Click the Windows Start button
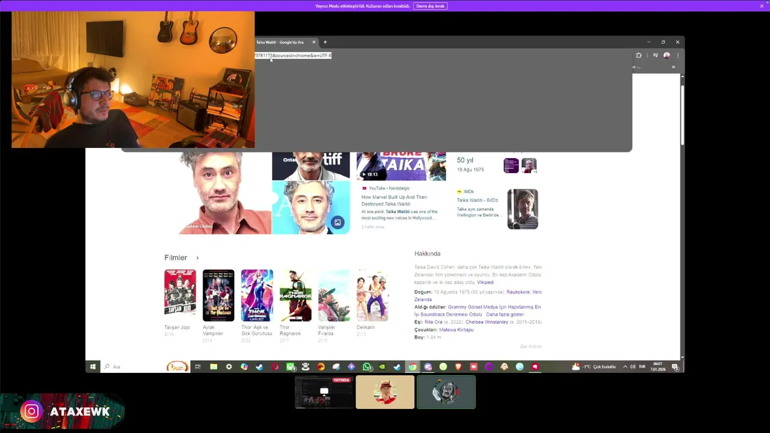 93,367
